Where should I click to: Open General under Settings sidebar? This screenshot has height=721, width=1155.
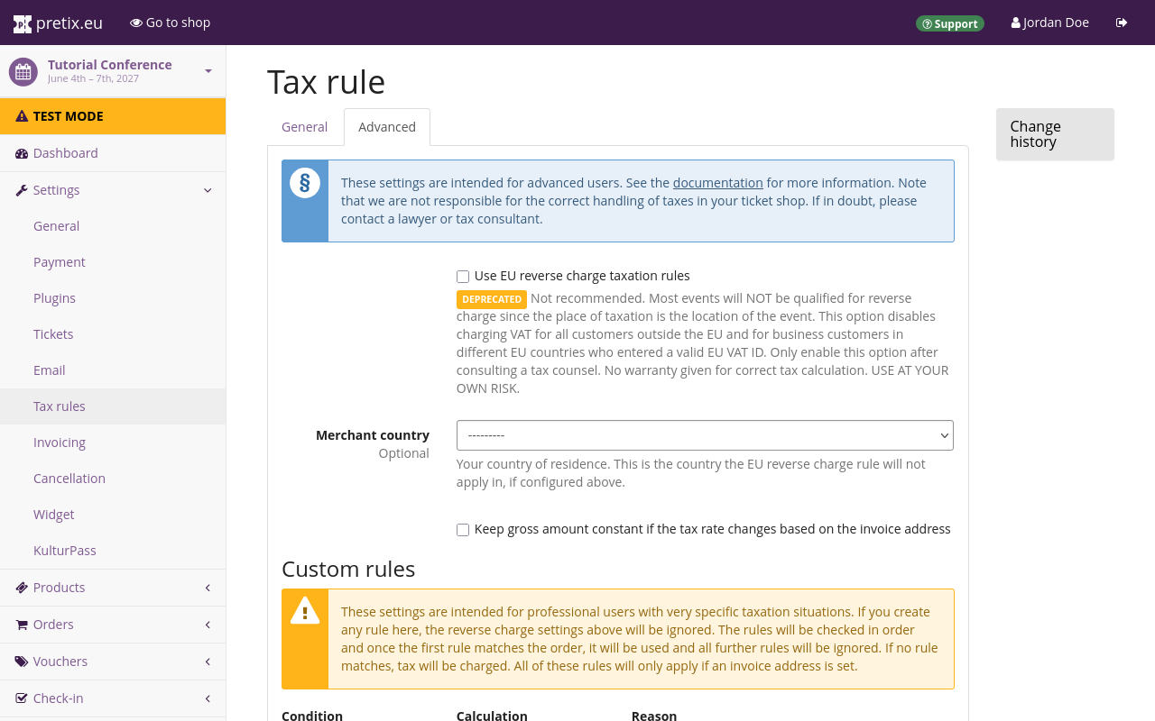click(113, 226)
